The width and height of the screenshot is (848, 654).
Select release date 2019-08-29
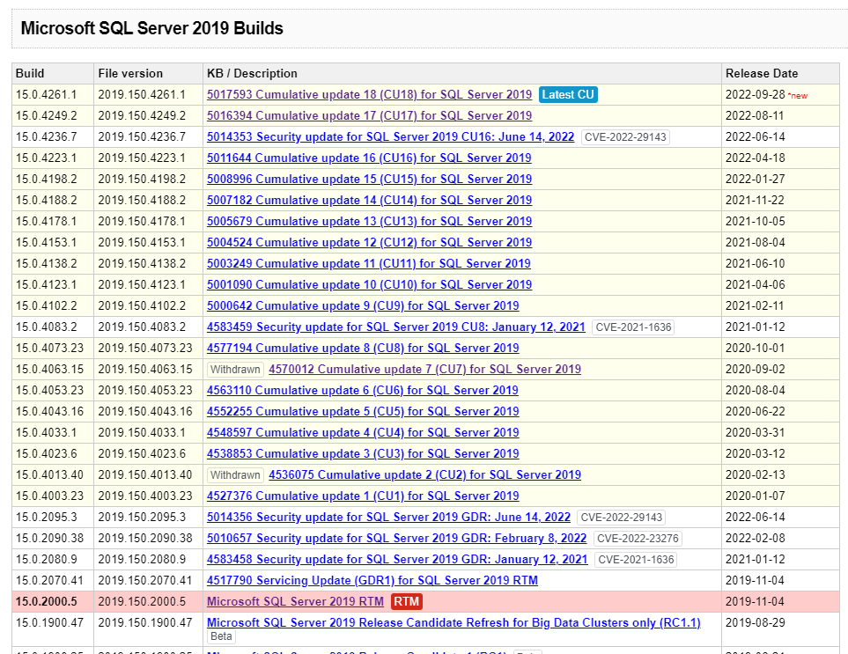coord(755,622)
